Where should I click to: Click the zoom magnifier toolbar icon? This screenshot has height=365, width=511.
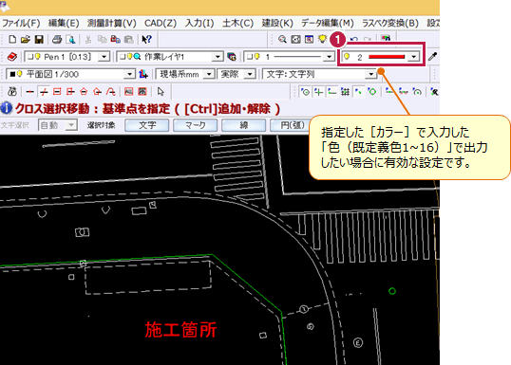pyautogui.click(x=282, y=40)
